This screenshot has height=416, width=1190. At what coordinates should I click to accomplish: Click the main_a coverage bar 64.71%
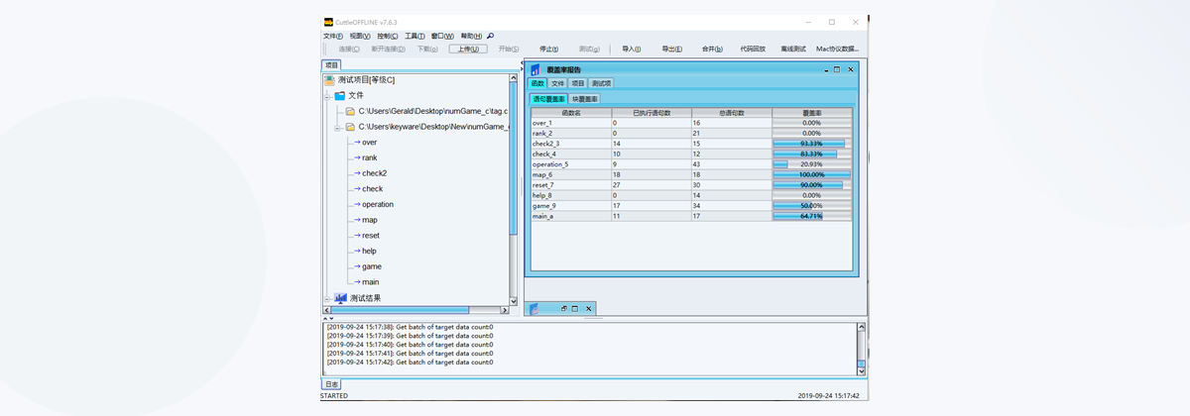tap(811, 216)
